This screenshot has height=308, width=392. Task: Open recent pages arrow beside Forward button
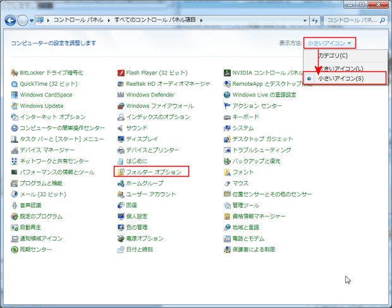coord(32,21)
